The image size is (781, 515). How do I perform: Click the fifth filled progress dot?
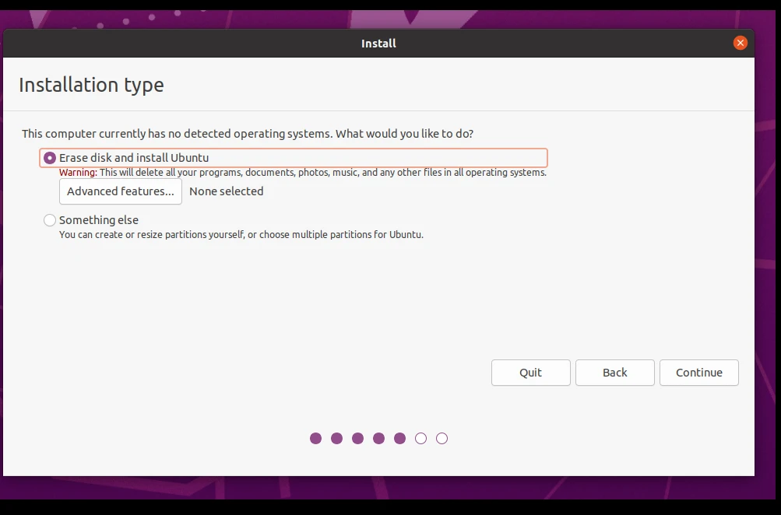tap(399, 439)
